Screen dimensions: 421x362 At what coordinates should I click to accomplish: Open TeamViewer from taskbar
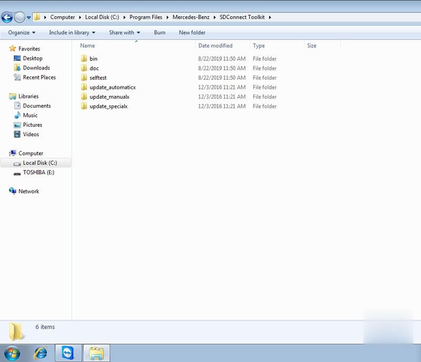(68, 353)
